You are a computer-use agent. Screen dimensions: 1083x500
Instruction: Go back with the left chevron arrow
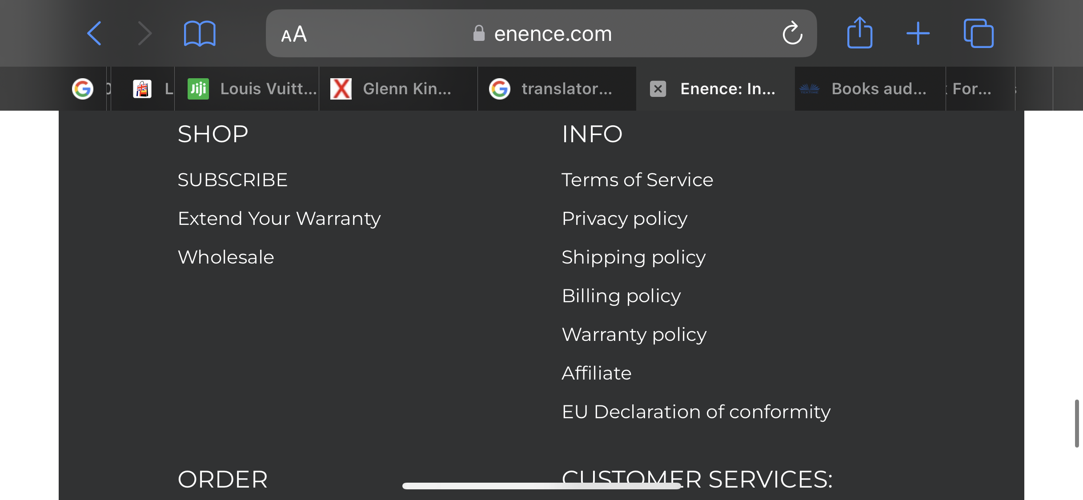94,33
